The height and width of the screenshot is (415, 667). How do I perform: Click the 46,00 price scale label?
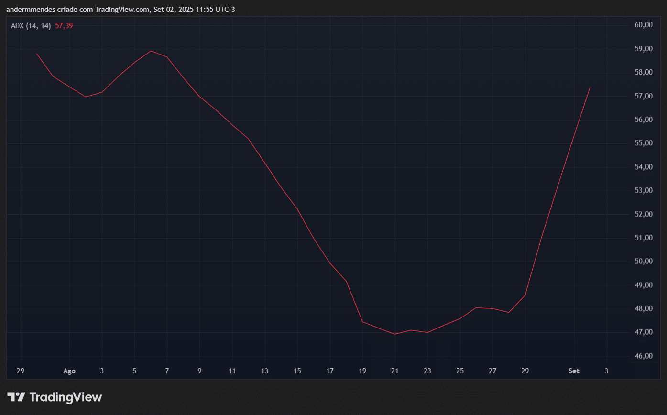(643, 356)
